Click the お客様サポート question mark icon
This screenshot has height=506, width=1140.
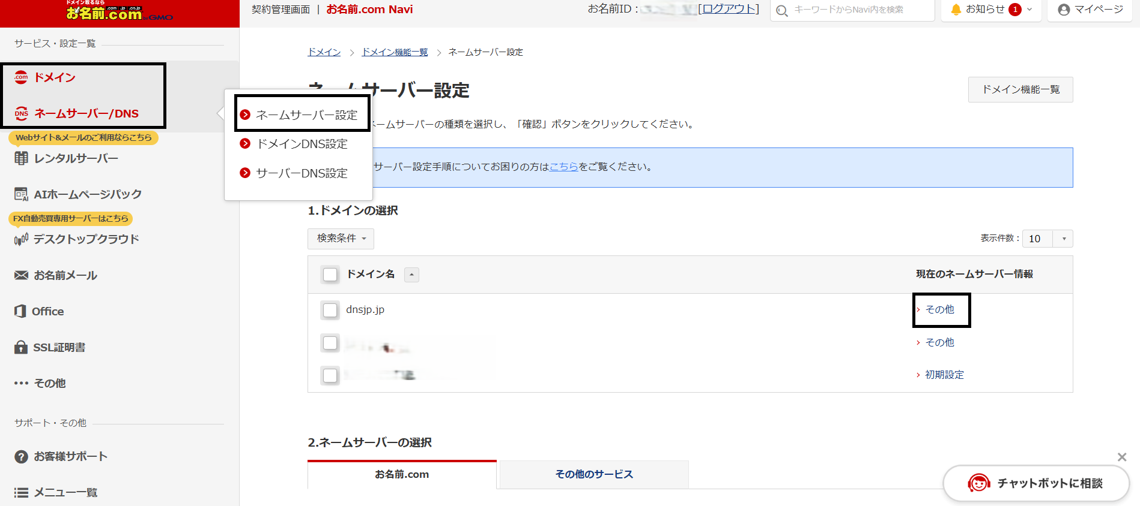(21, 456)
